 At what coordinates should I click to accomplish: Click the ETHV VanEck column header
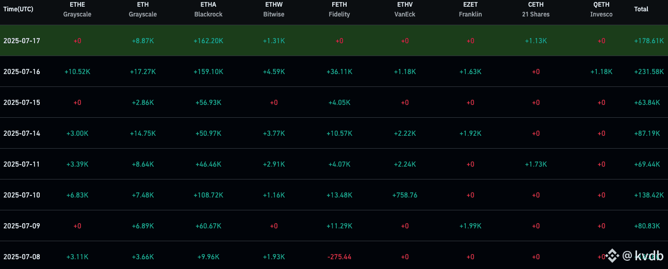(x=405, y=9)
